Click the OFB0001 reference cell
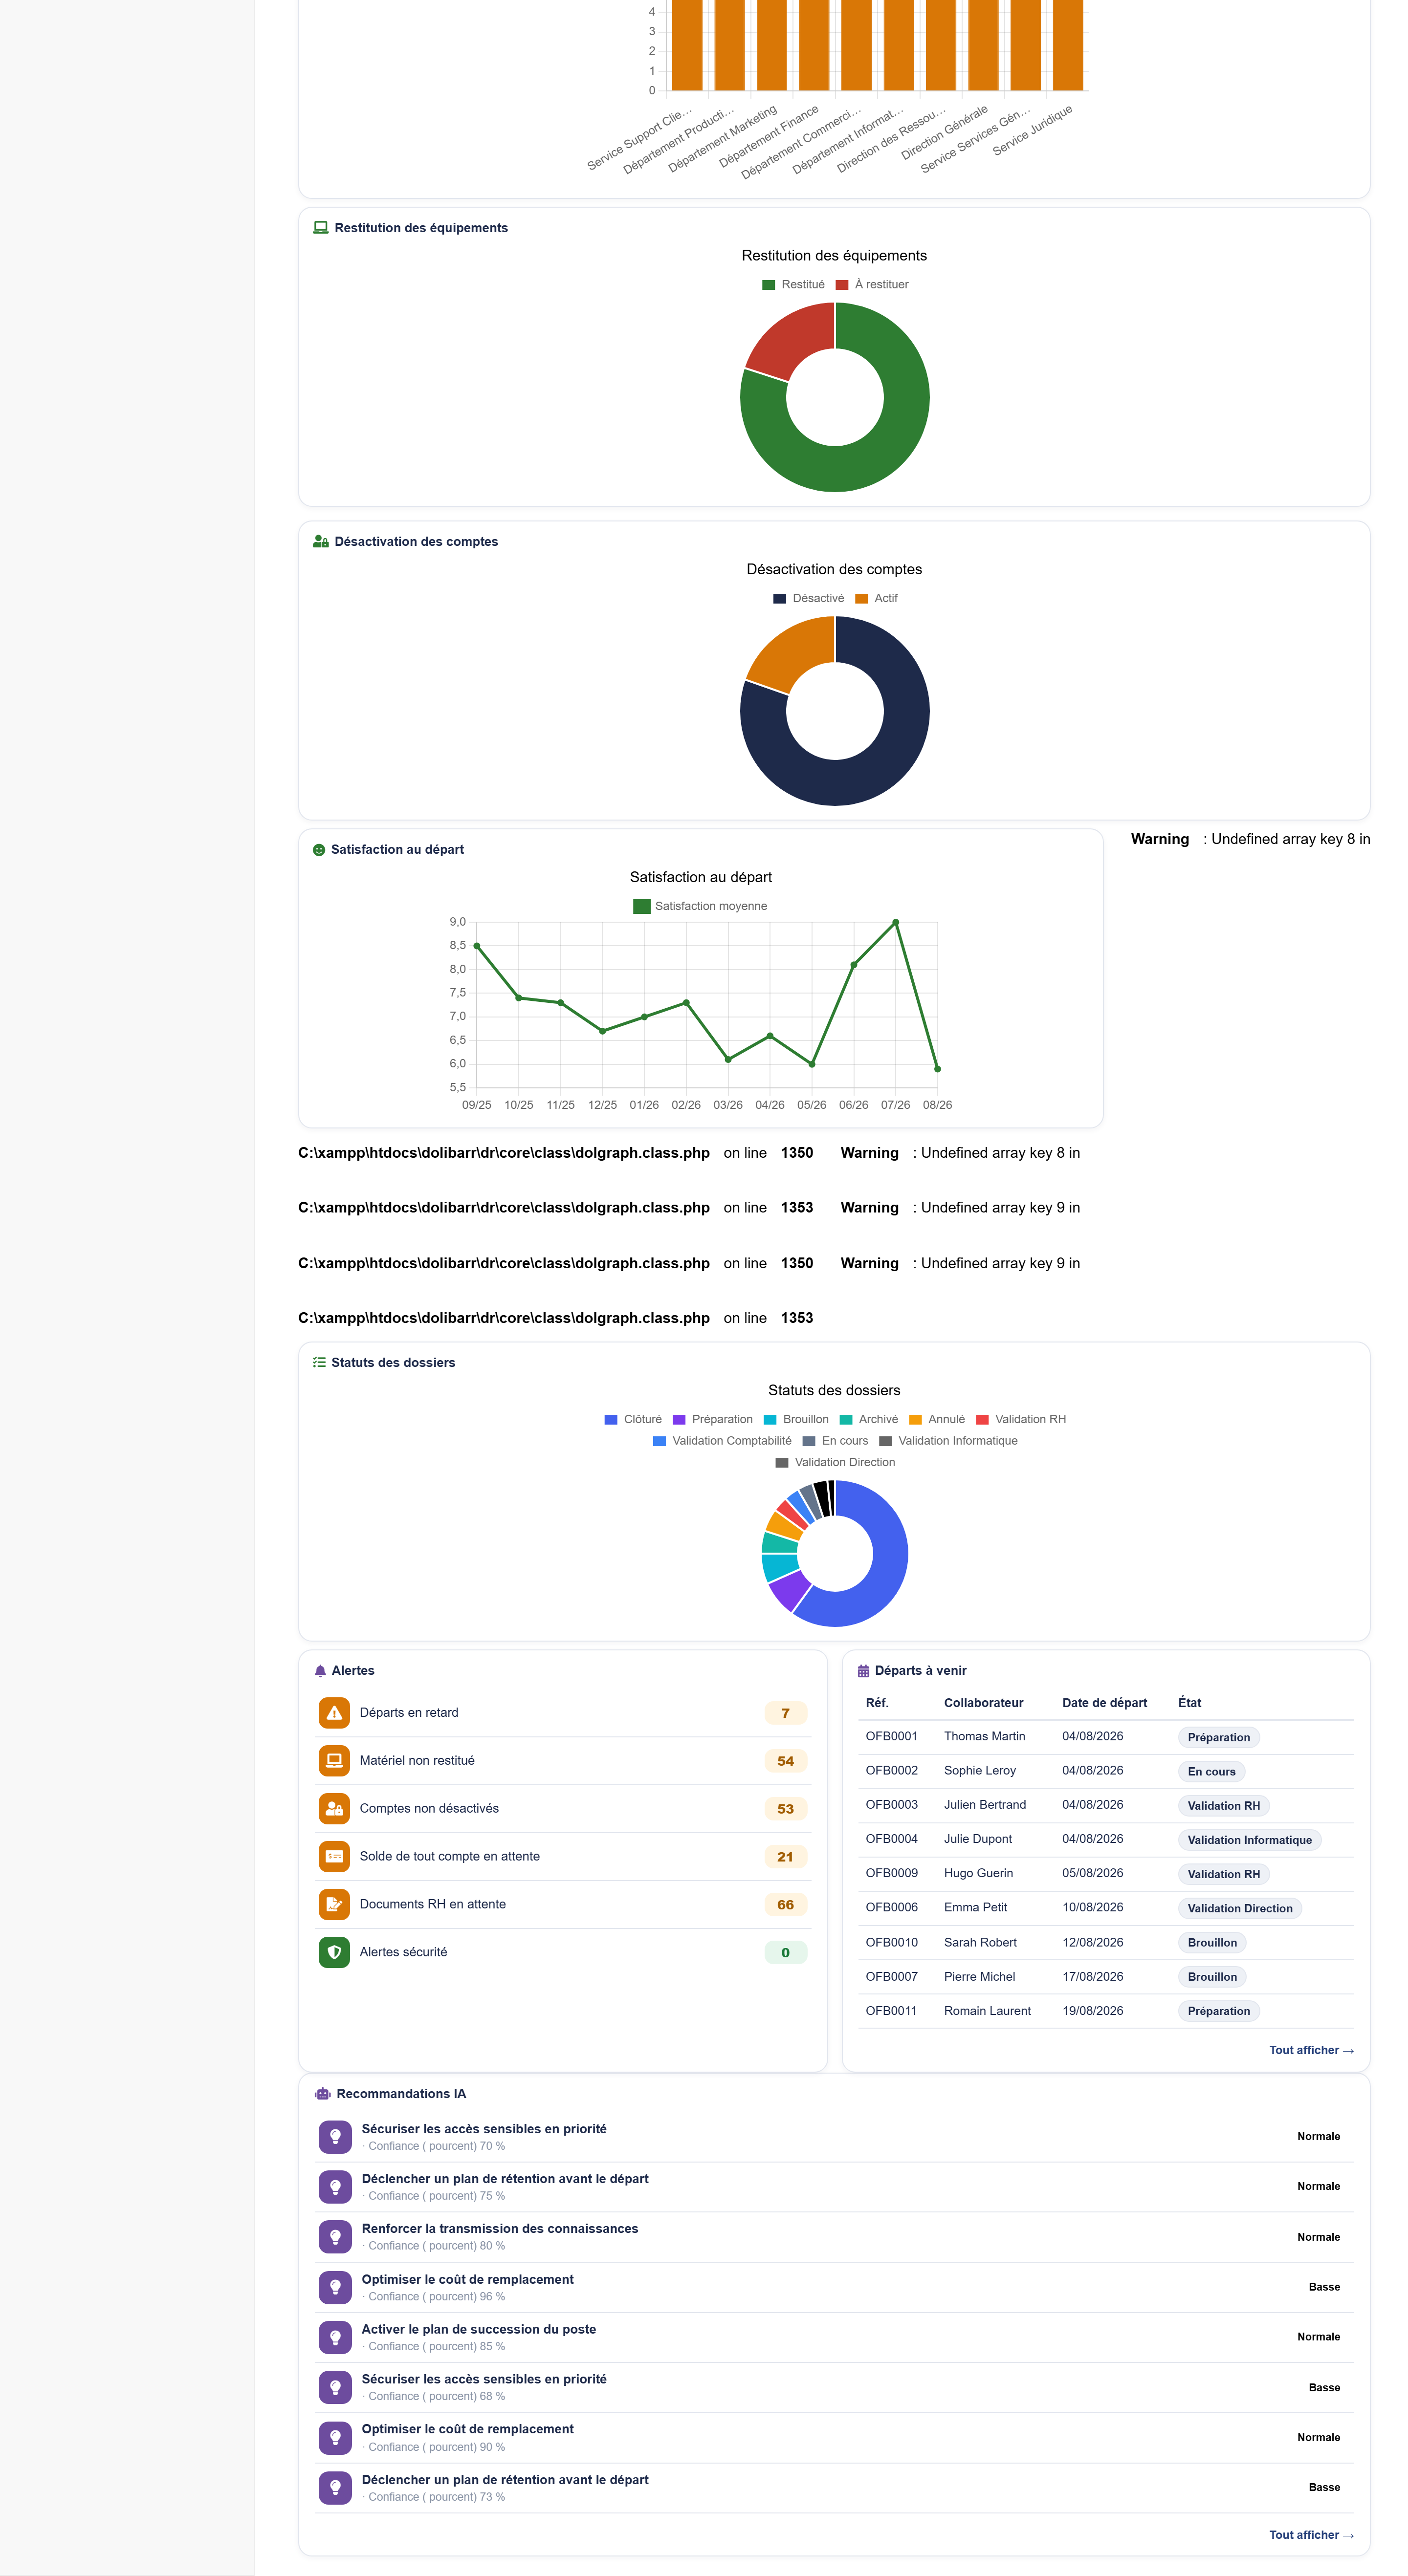 (892, 1736)
